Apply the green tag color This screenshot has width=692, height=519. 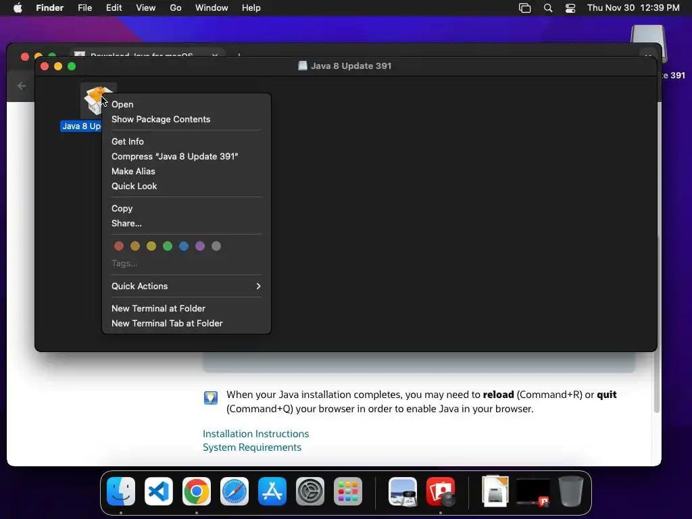pyautogui.click(x=168, y=246)
